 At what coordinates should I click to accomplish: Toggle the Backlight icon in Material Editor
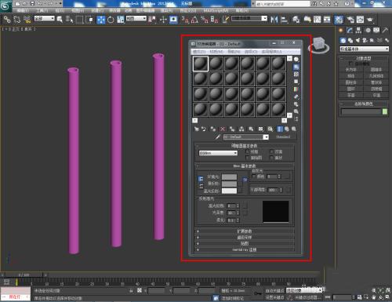click(296, 67)
